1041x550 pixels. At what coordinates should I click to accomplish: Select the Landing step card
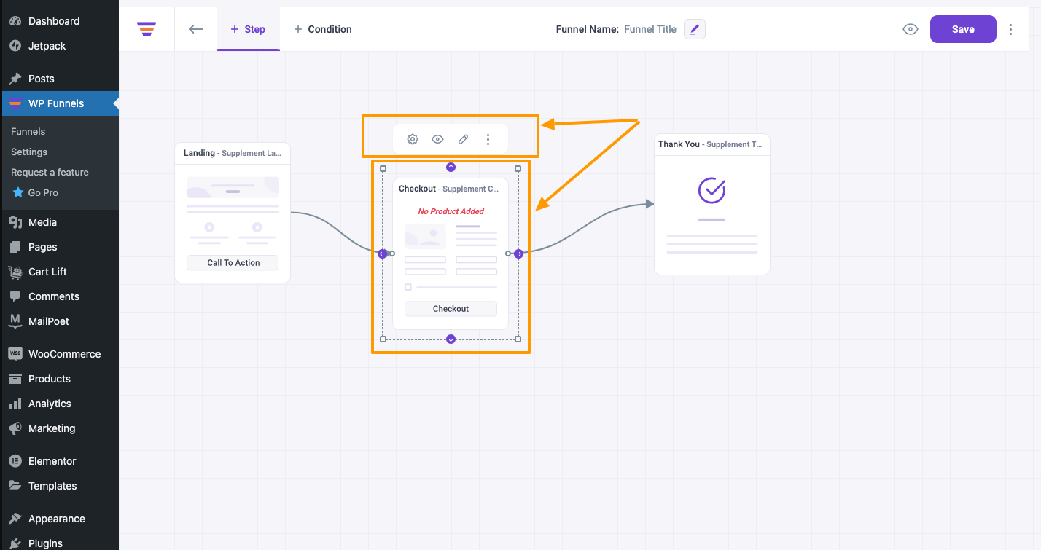[233, 213]
